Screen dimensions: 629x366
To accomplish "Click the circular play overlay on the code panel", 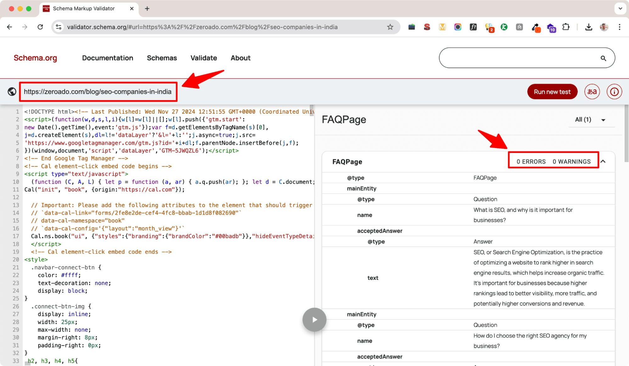I will coord(314,319).
